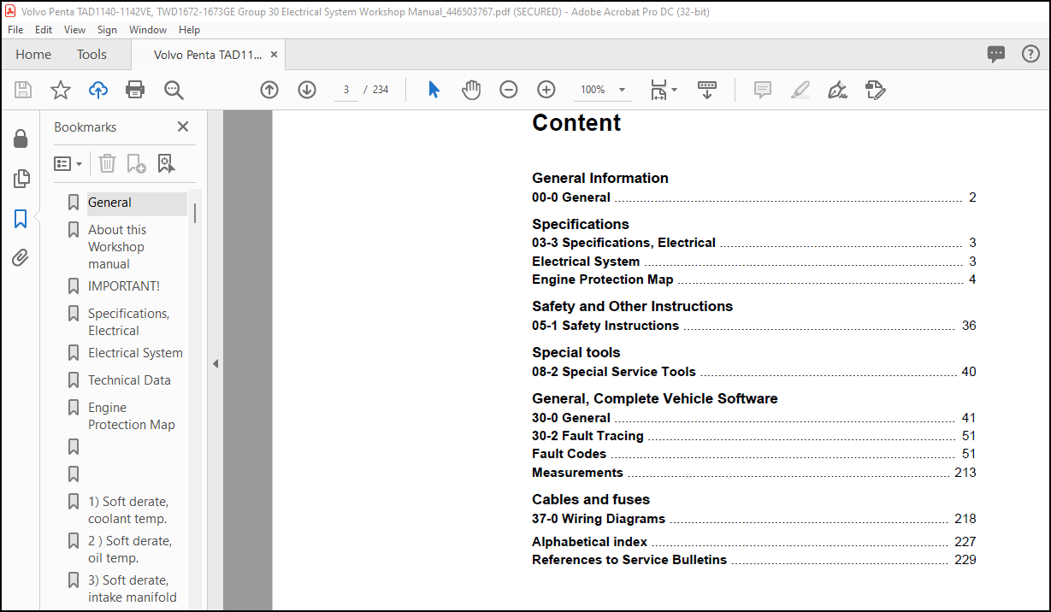Open the Help question mark icon

click(1030, 54)
